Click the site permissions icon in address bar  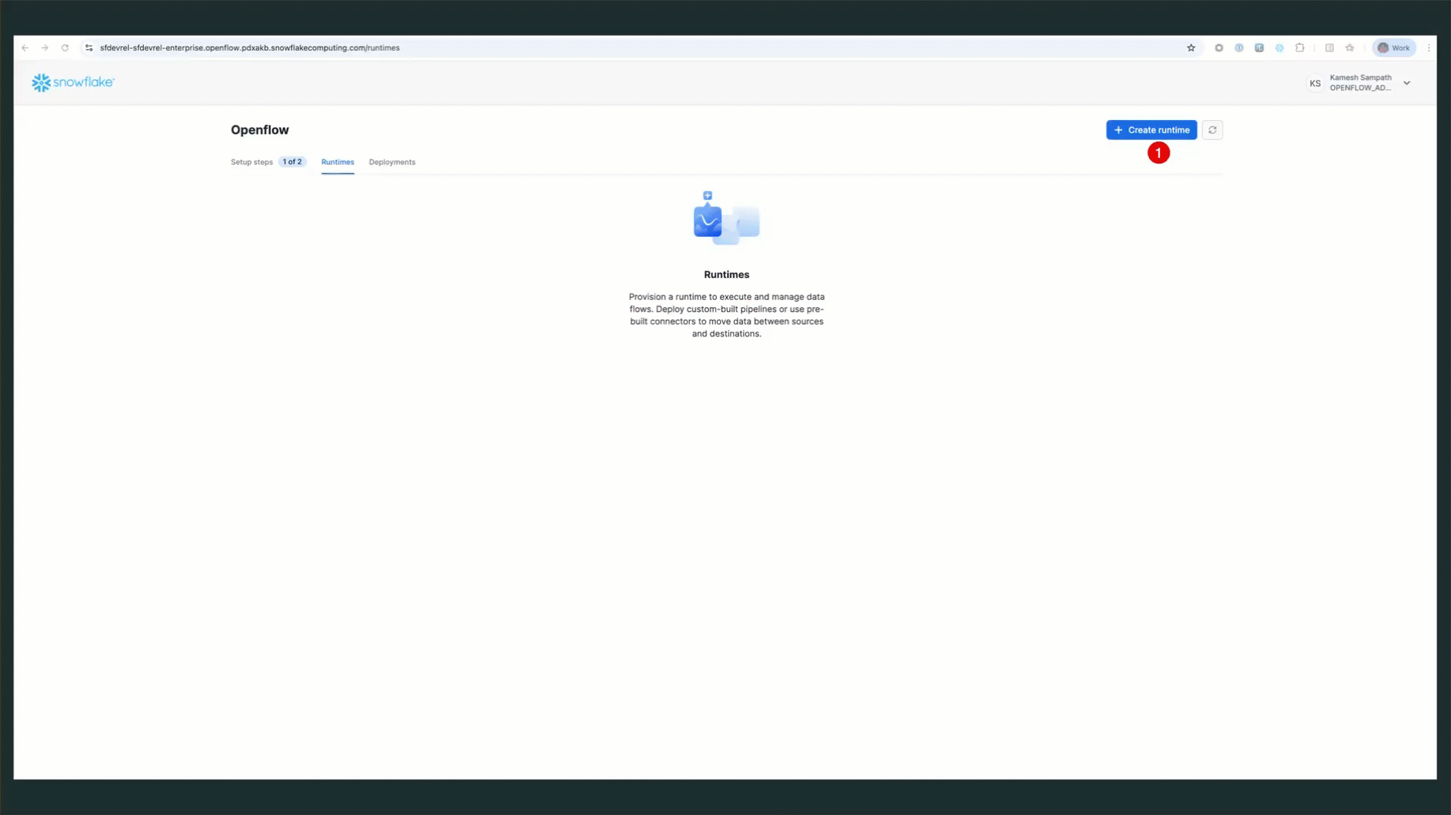click(x=89, y=48)
